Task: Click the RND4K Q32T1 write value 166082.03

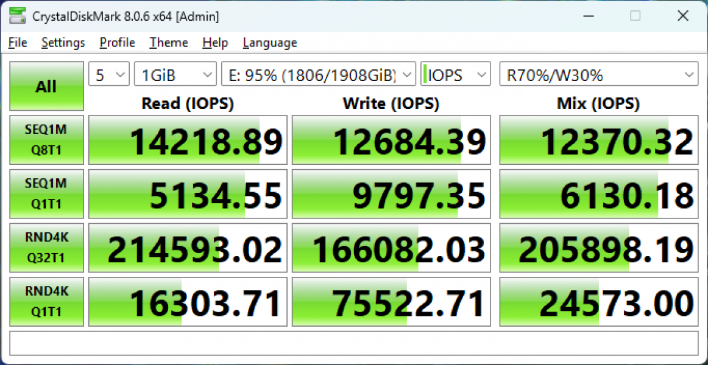Action: (391, 248)
